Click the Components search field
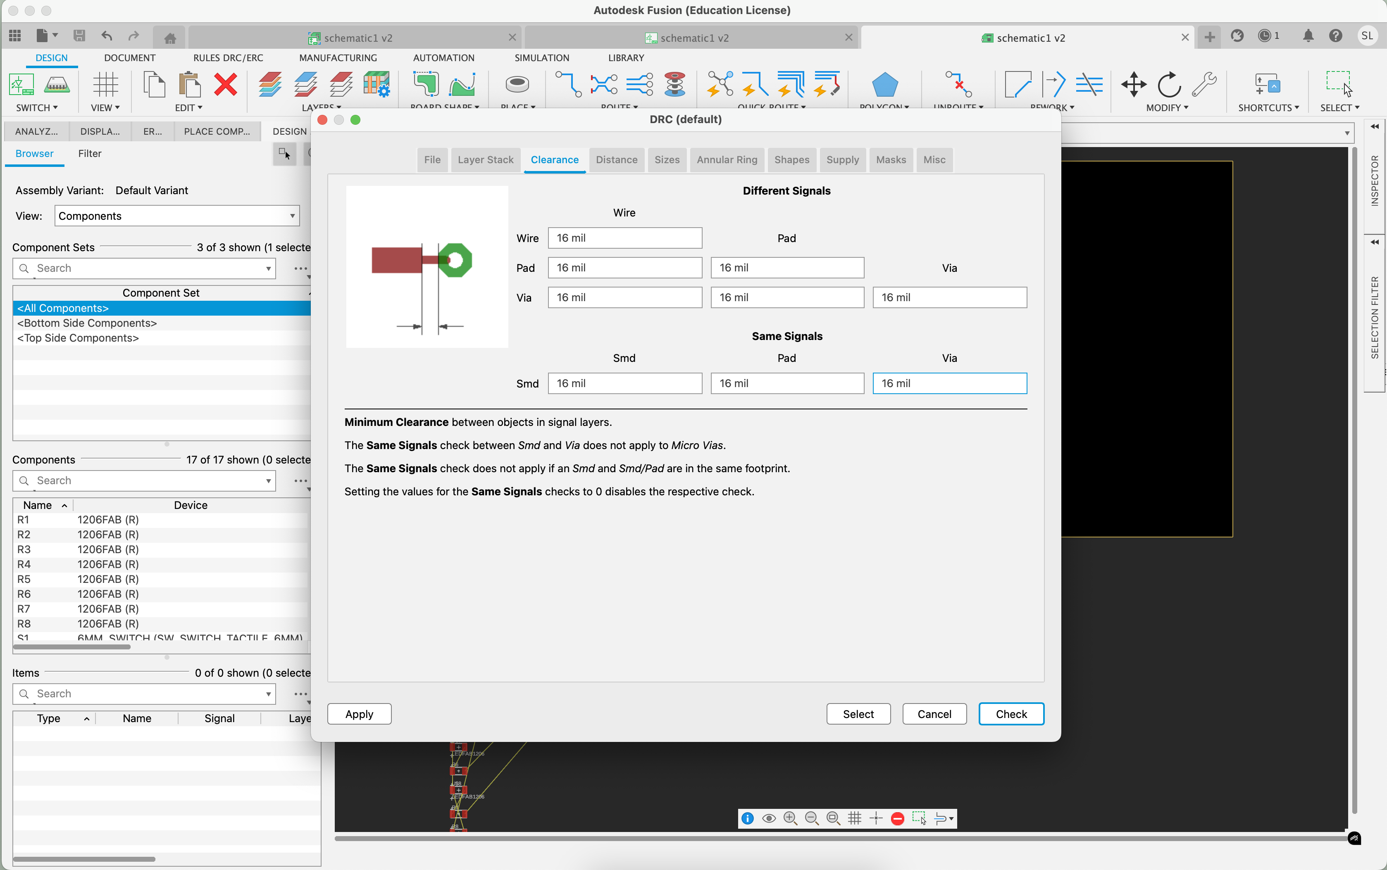This screenshot has width=1387, height=870. [144, 481]
